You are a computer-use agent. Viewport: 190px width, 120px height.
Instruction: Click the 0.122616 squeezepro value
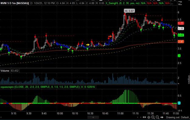point(90,87)
